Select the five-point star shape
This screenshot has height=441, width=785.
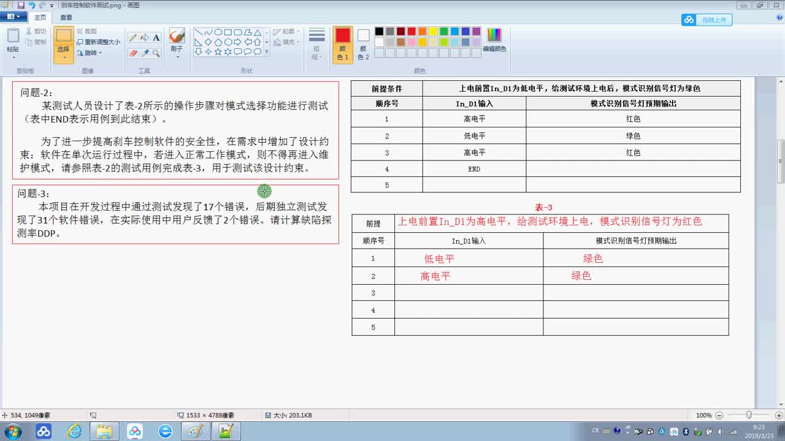218,52
